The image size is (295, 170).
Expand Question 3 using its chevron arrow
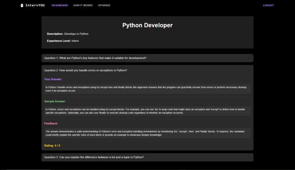point(249,158)
